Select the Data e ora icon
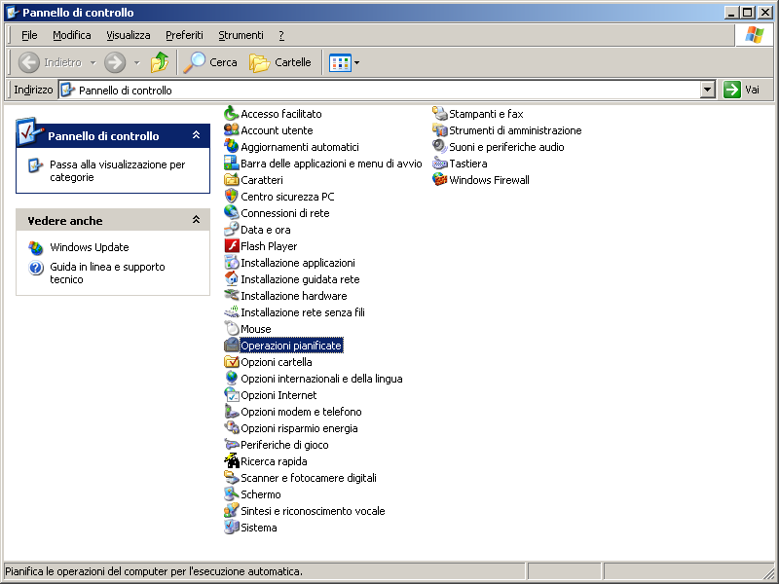 [231, 230]
